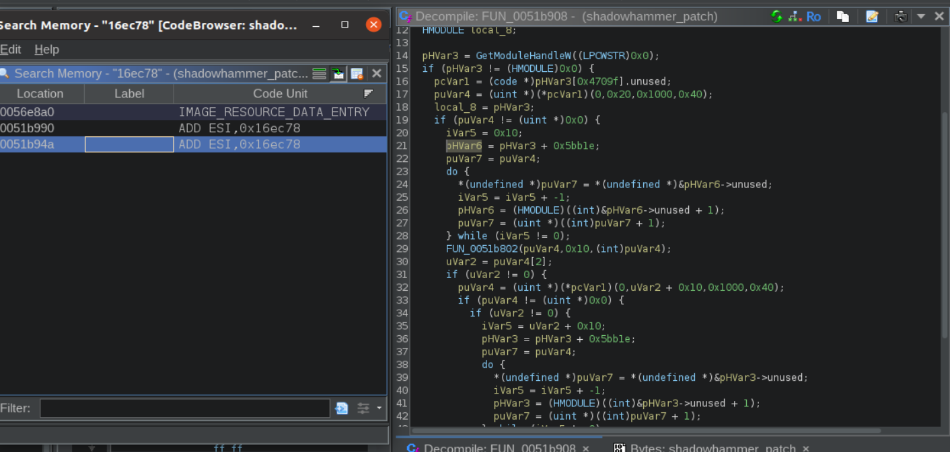Viewport: 950px width, 452px height.
Task: Click the empty Label cell in selected row
Action: [x=129, y=144]
